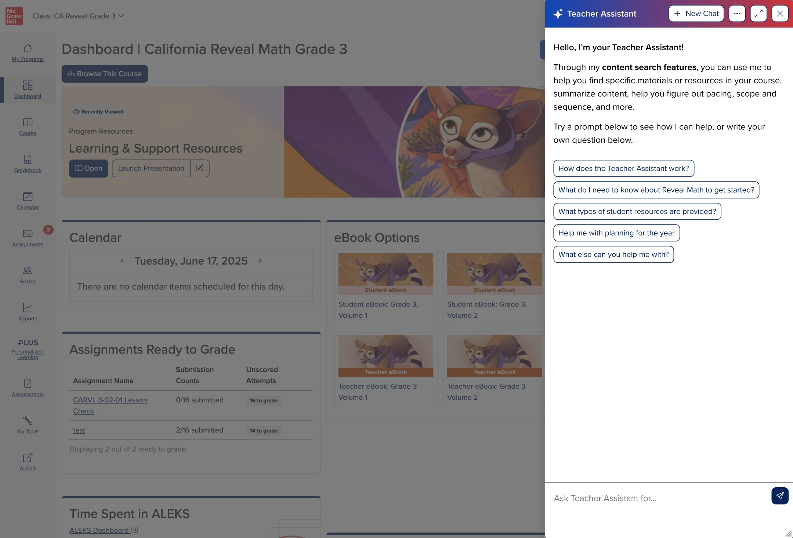Open Student eBook Grade 3 Volume 1 thumbnail
The width and height of the screenshot is (793, 538).
coord(385,273)
